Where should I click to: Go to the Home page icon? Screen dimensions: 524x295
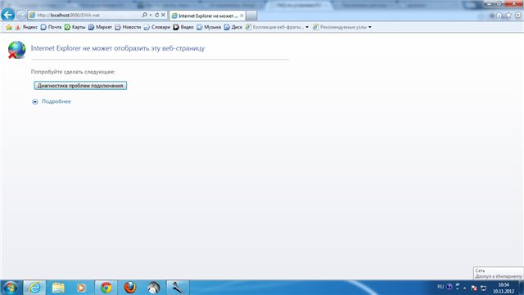click(x=499, y=16)
